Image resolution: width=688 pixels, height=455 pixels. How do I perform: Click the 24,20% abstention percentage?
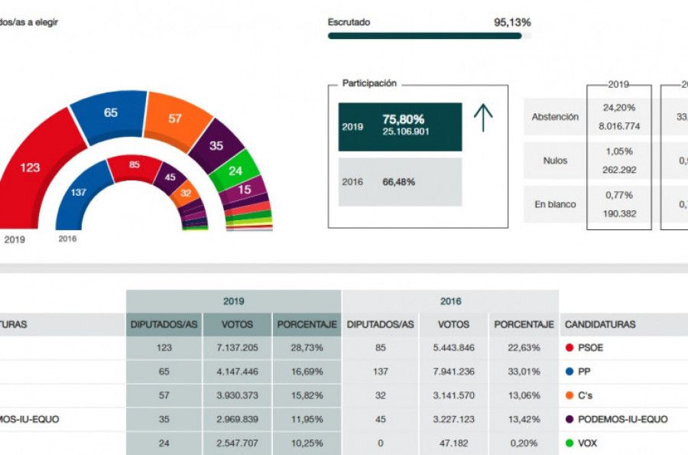click(619, 108)
